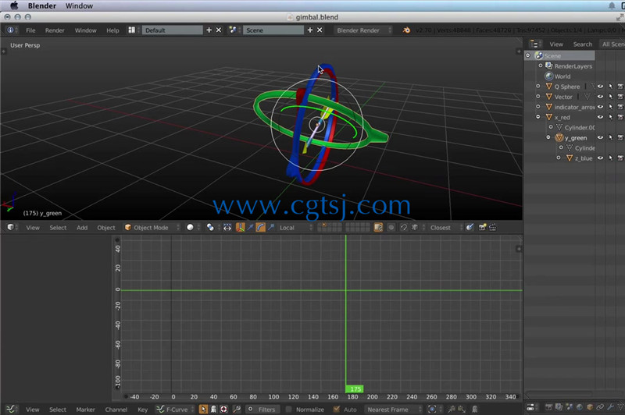
Task: Toggle show hidden ghost icon in Graph Editor
Action: click(213, 409)
